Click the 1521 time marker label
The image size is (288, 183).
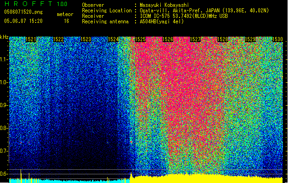31,39
